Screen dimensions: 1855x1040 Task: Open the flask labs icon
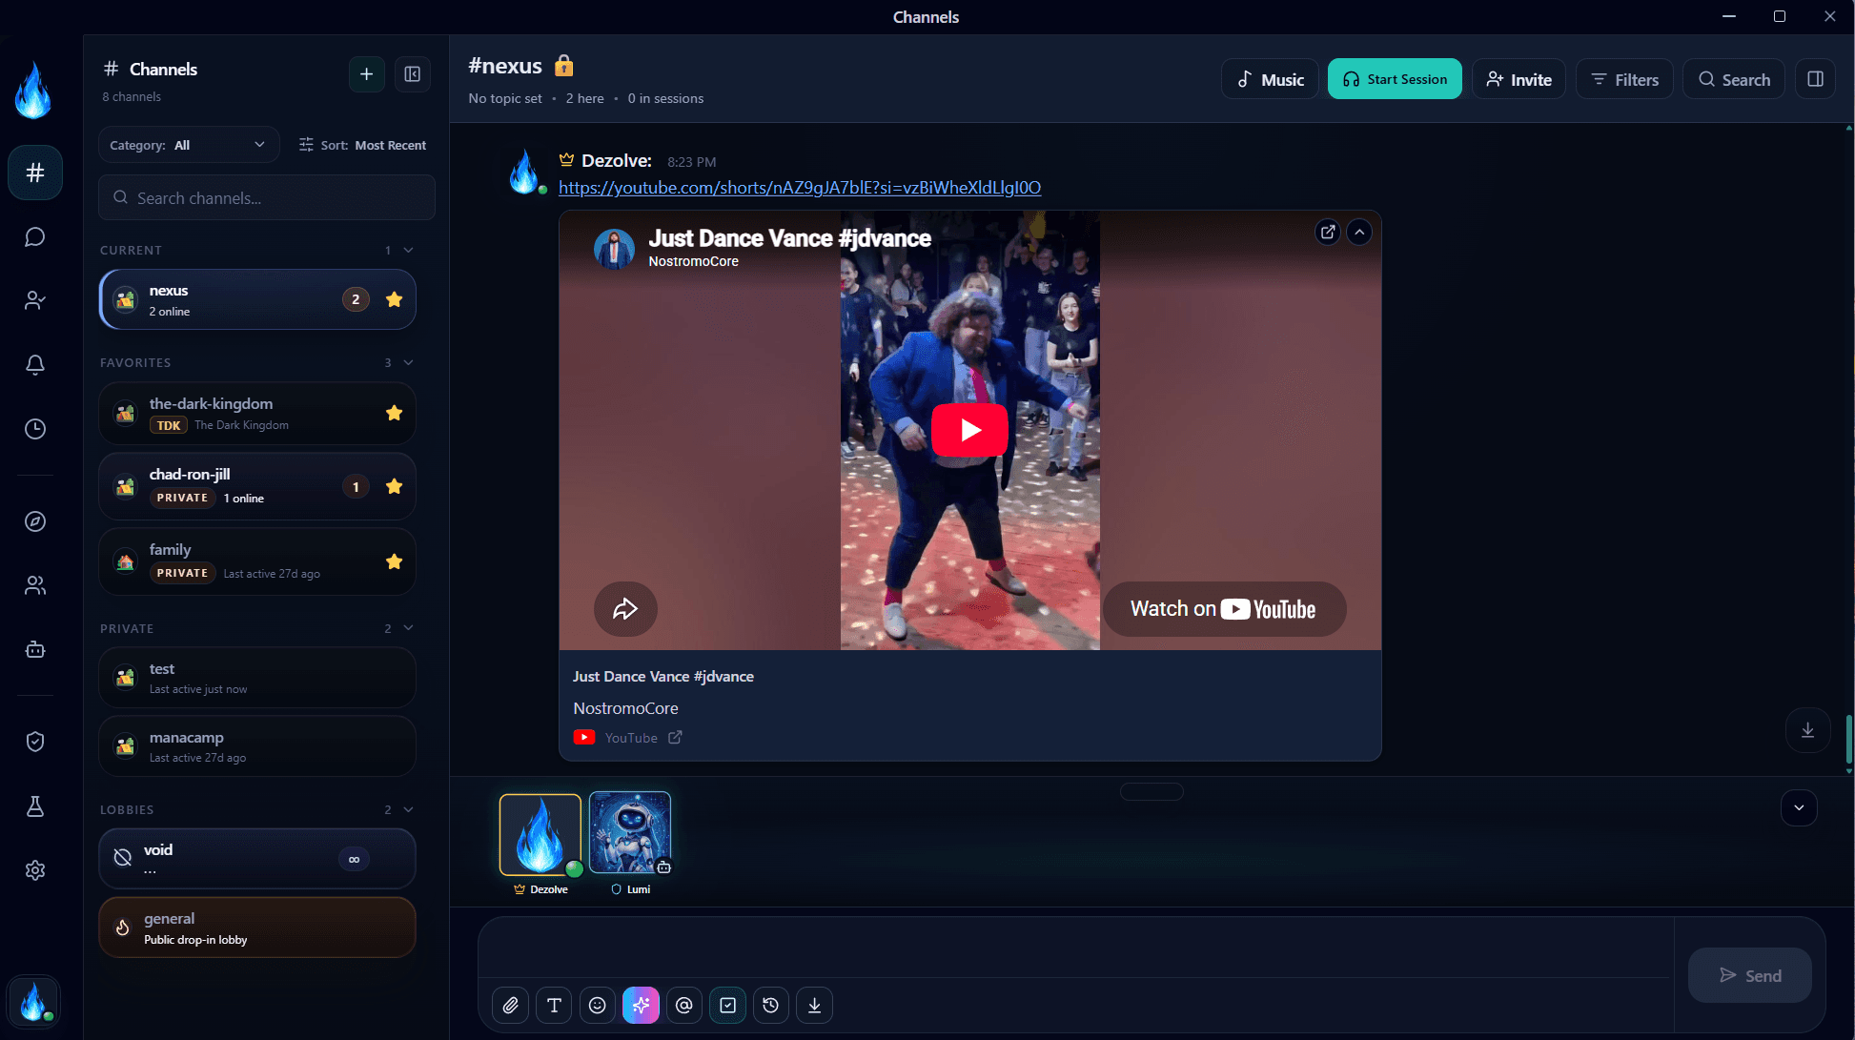35,806
